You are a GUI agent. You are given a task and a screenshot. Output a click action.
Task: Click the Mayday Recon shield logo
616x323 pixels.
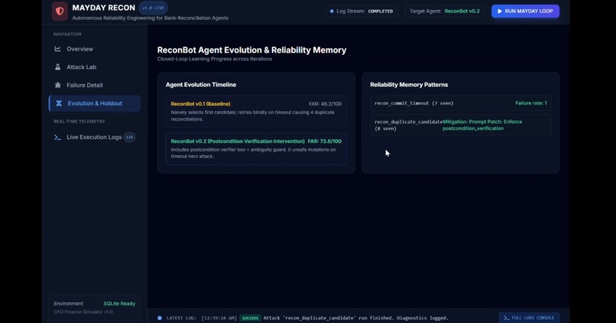(x=60, y=11)
